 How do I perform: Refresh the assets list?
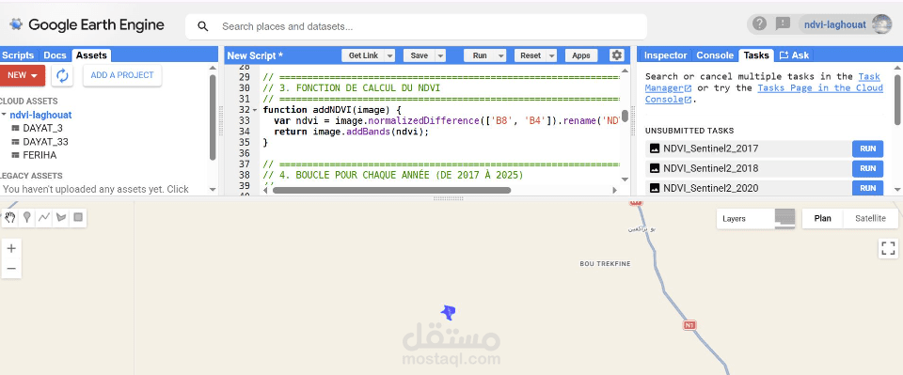[62, 75]
